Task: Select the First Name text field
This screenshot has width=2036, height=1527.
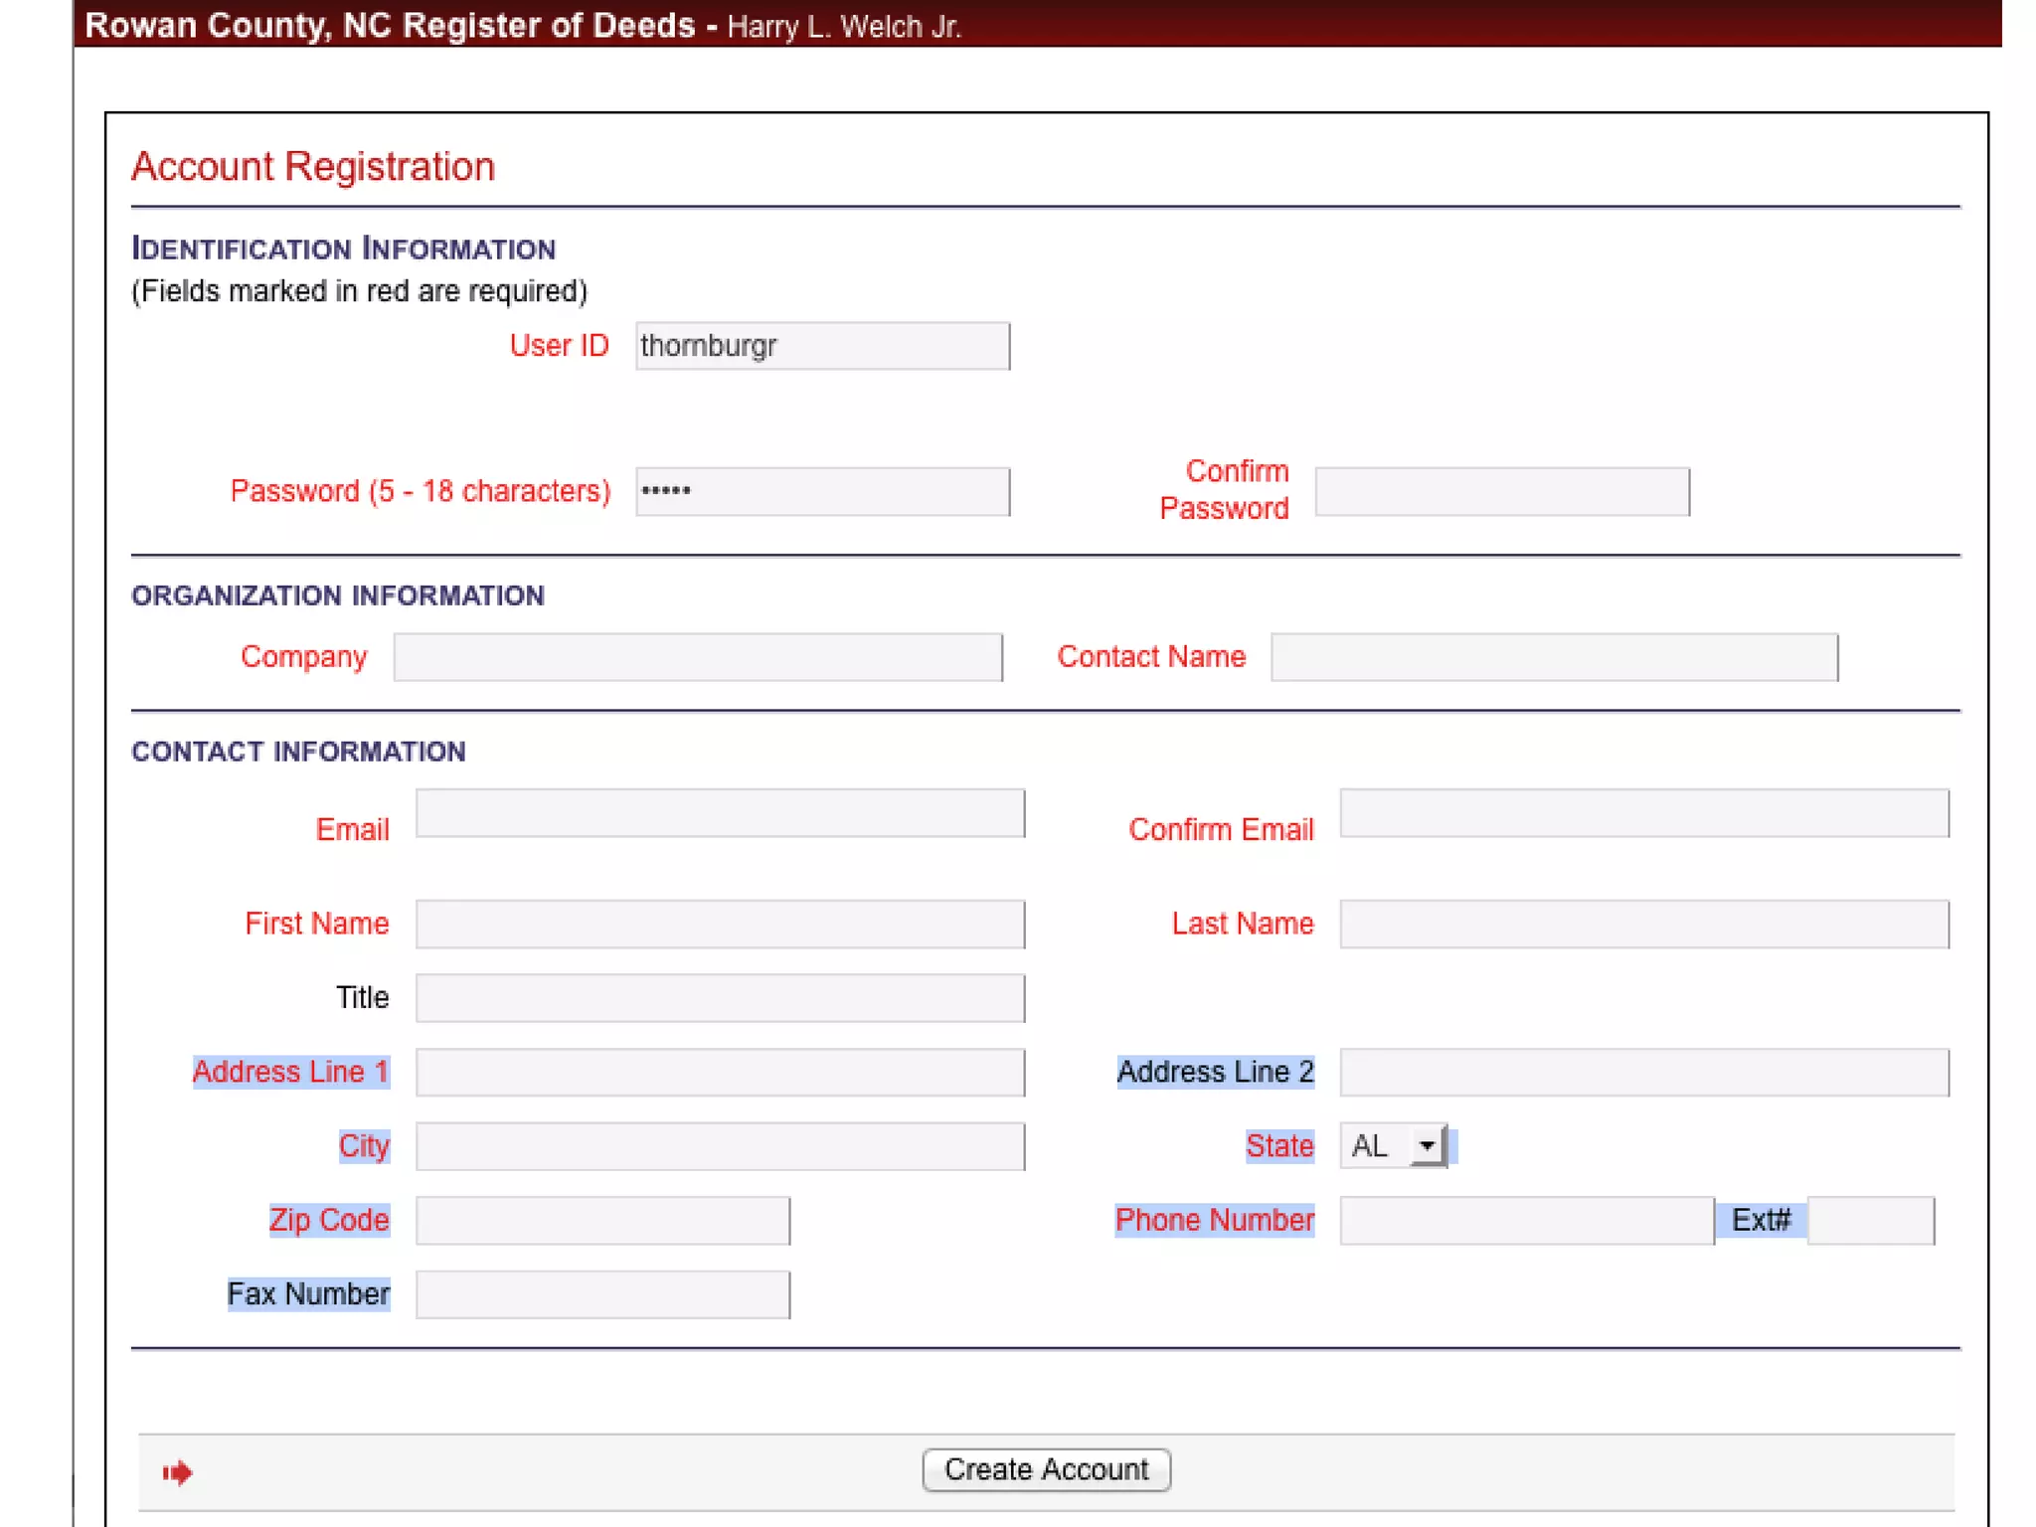Action: click(720, 924)
